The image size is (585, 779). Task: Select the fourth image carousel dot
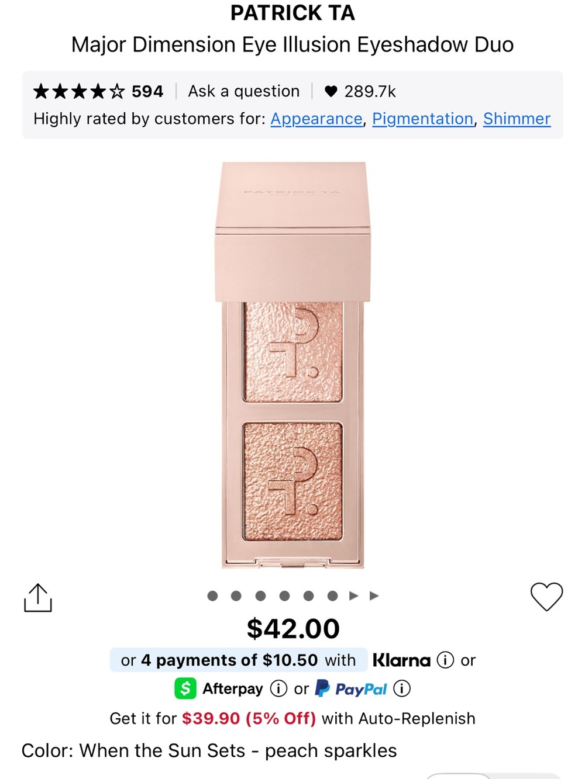pyautogui.click(x=284, y=596)
